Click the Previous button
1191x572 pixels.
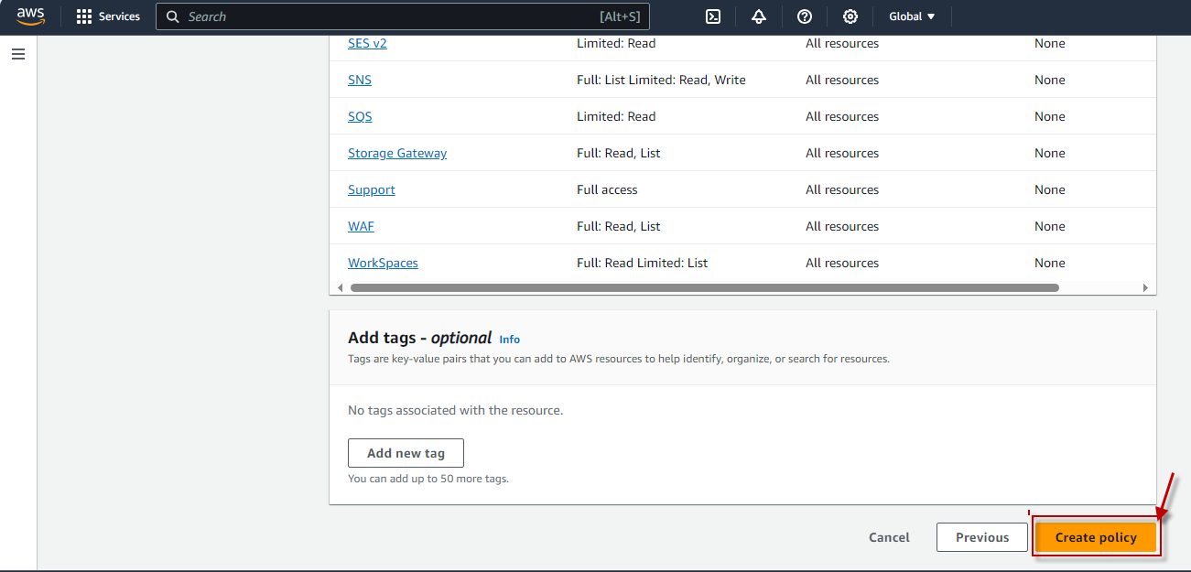(982, 537)
